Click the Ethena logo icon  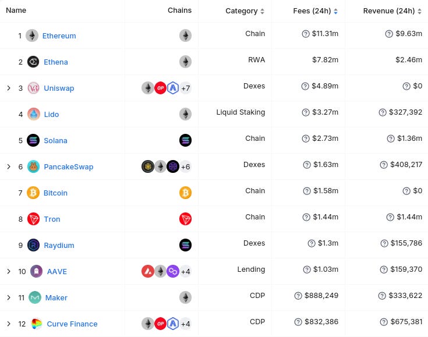tap(33, 62)
